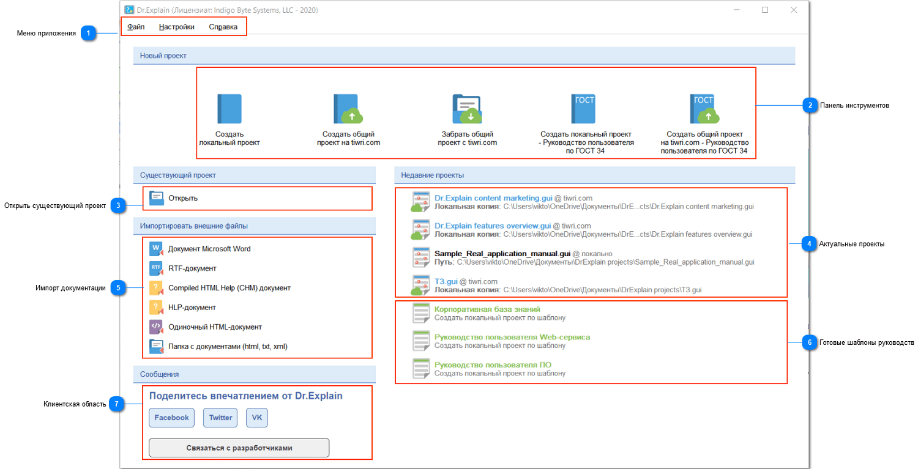The image size is (918, 469).
Task: Click Создать локальный проект ГОСТ 34 caption
Action: point(586,142)
